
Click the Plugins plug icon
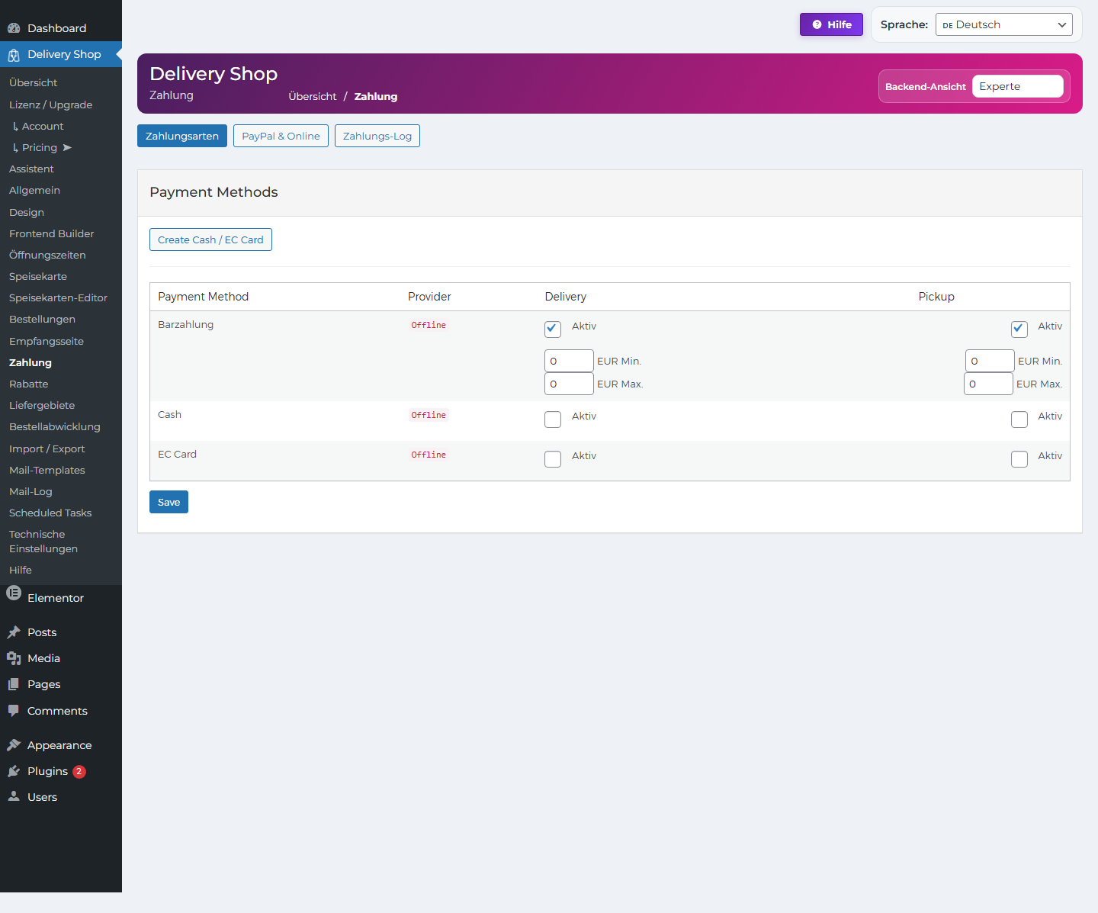pos(14,771)
